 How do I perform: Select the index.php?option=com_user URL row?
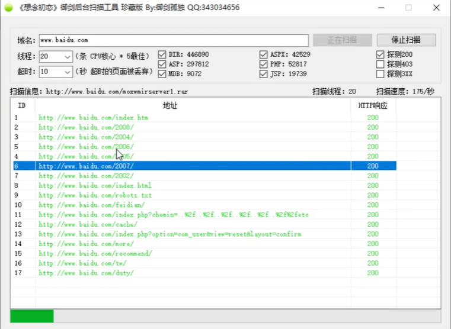click(205, 234)
